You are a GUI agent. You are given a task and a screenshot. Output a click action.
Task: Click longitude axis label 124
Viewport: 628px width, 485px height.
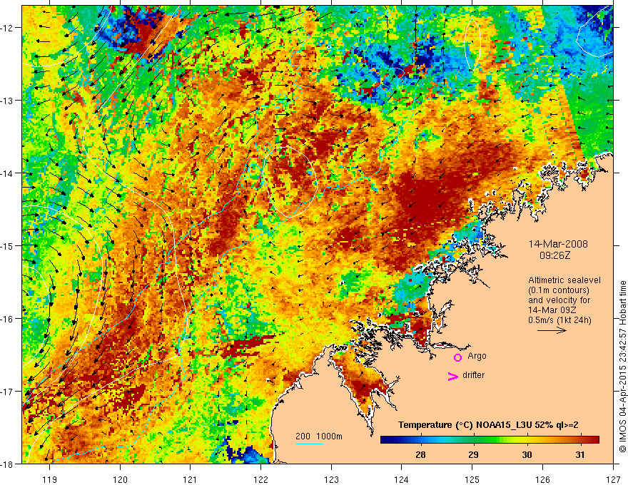tap(402, 479)
